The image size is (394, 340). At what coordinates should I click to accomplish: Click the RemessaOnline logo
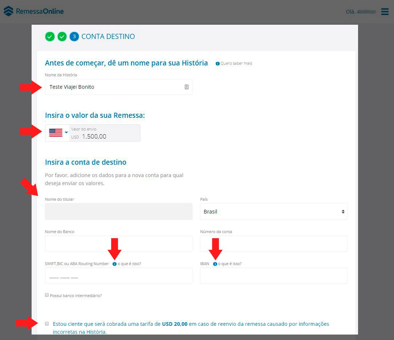point(34,11)
